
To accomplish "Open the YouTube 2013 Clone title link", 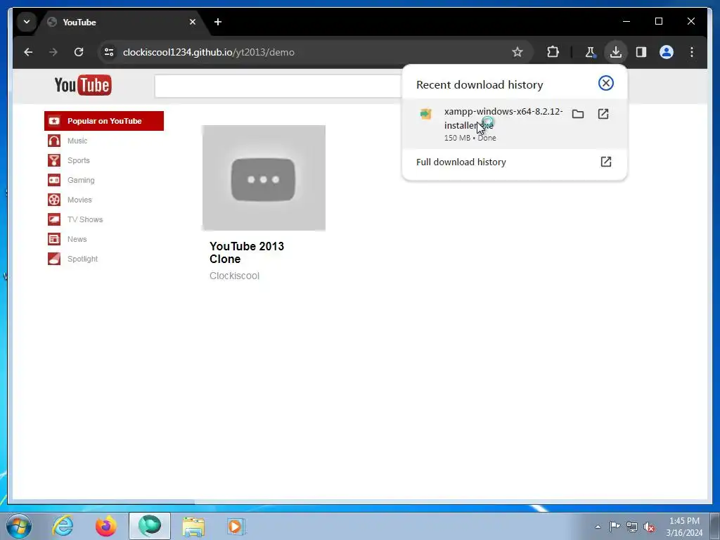I will coord(247,252).
